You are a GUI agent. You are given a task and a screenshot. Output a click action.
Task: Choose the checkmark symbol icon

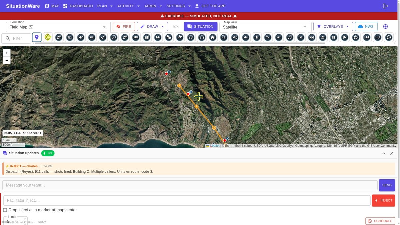(103, 37)
